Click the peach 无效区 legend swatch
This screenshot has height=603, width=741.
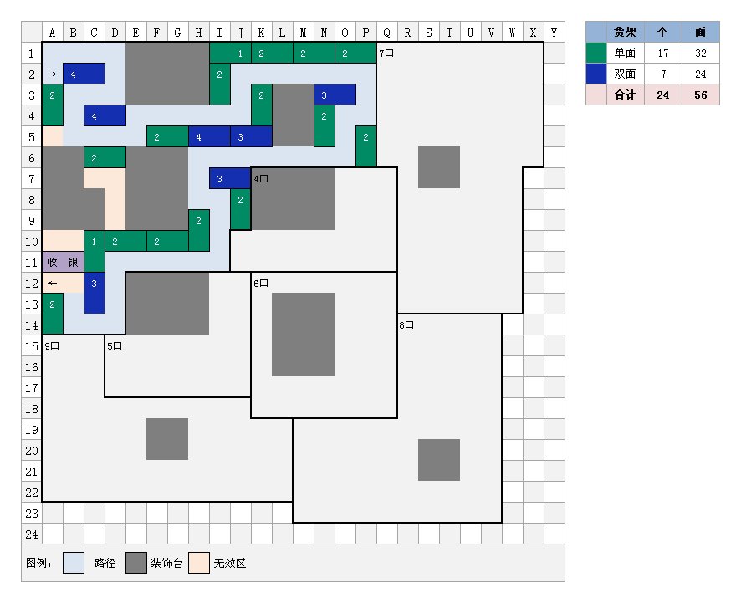tap(199, 563)
